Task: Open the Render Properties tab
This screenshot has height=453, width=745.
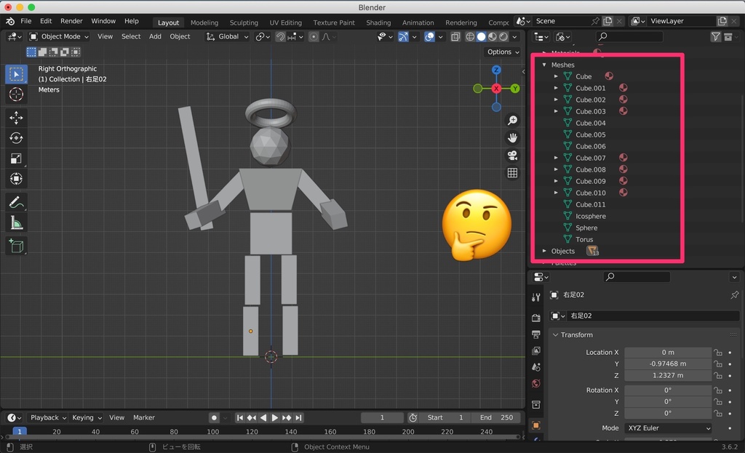Action: click(x=536, y=318)
